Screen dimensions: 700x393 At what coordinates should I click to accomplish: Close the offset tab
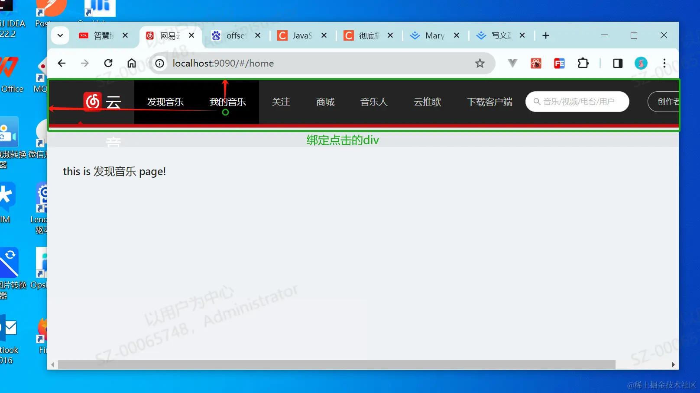[x=258, y=35]
